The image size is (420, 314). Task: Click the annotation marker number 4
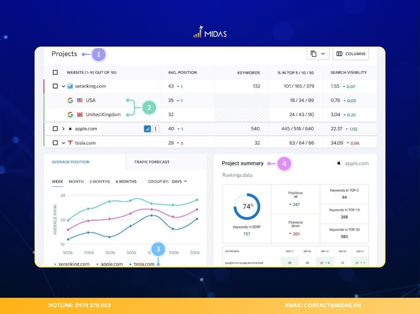(x=284, y=163)
